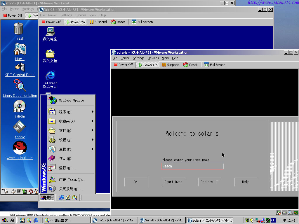
Task: Open the KDE Control Panel icon
Action: 20,67
